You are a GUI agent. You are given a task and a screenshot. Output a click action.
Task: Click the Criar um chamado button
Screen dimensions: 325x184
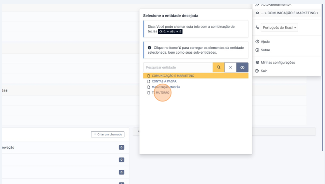click(108, 134)
